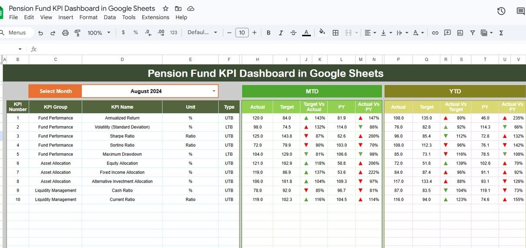Click the insert link icon

(x=435, y=33)
